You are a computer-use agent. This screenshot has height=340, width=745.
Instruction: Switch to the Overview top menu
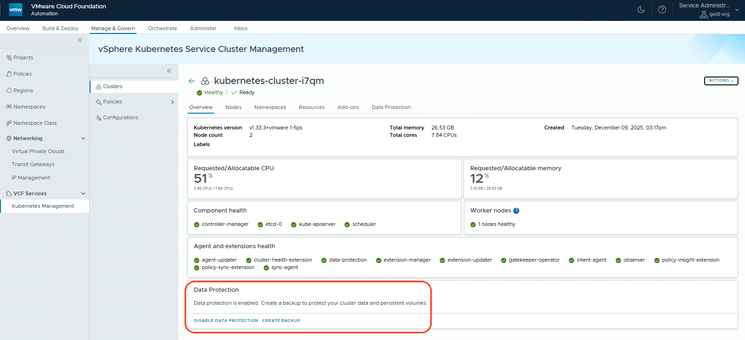click(18, 28)
